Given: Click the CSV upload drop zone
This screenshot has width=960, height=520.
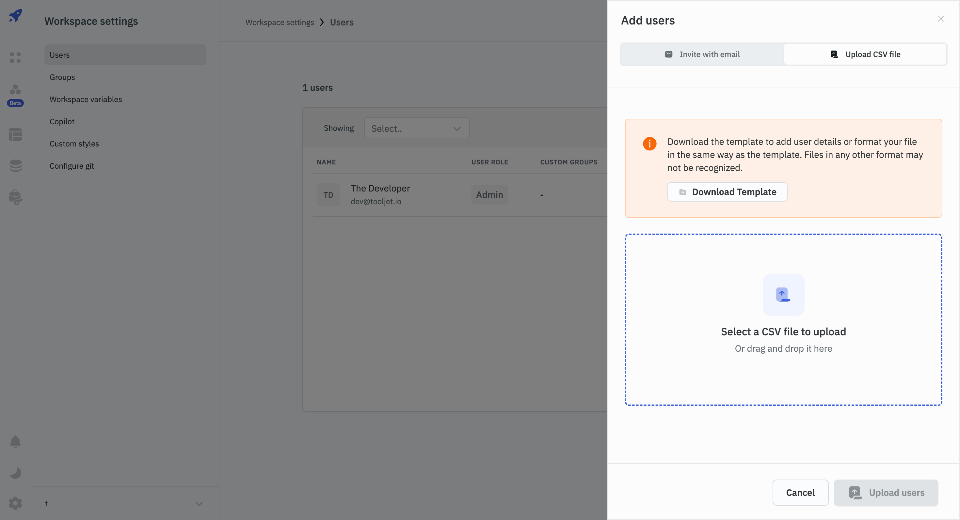Looking at the screenshot, I should (x=783, y=319).
